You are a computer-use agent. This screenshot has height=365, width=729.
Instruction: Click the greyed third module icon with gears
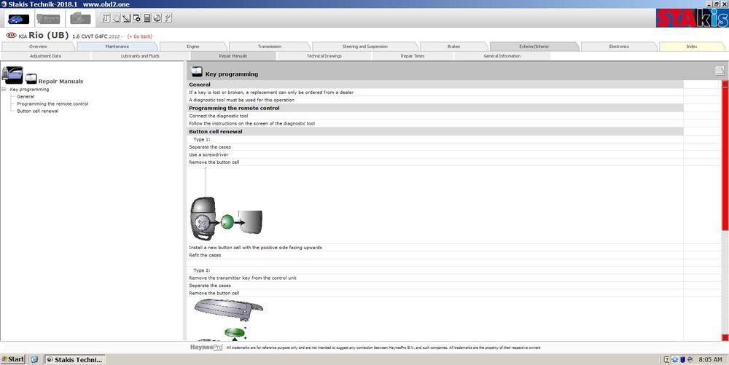point(80,18)
